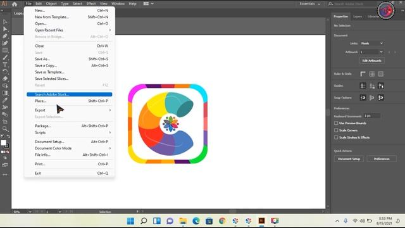Choose Print... from the File menu

[69, 164]
